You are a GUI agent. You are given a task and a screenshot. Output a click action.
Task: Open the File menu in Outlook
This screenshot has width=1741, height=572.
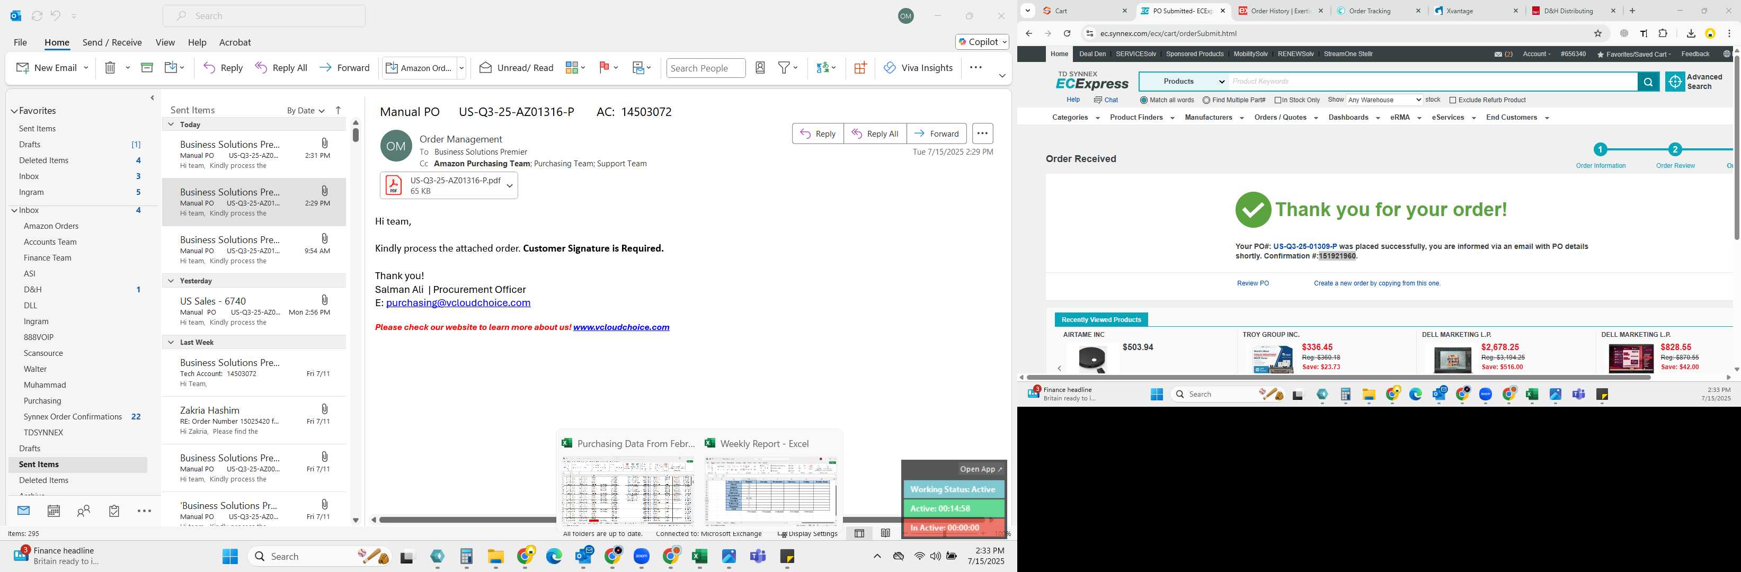click(20, 42)
